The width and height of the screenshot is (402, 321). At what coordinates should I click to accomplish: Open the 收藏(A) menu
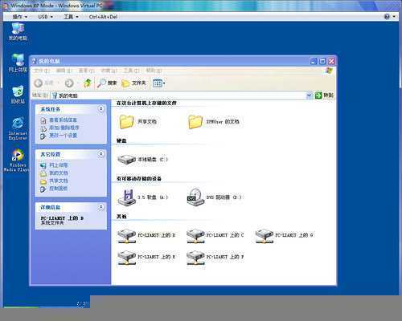coord(109,71)
